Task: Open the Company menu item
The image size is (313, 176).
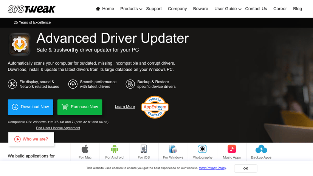Action: (x=177, y=9)
